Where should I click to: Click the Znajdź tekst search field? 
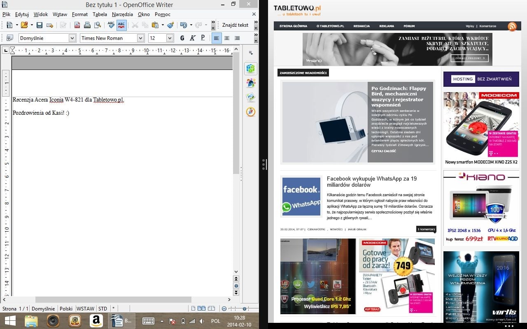tap(236, 25)
